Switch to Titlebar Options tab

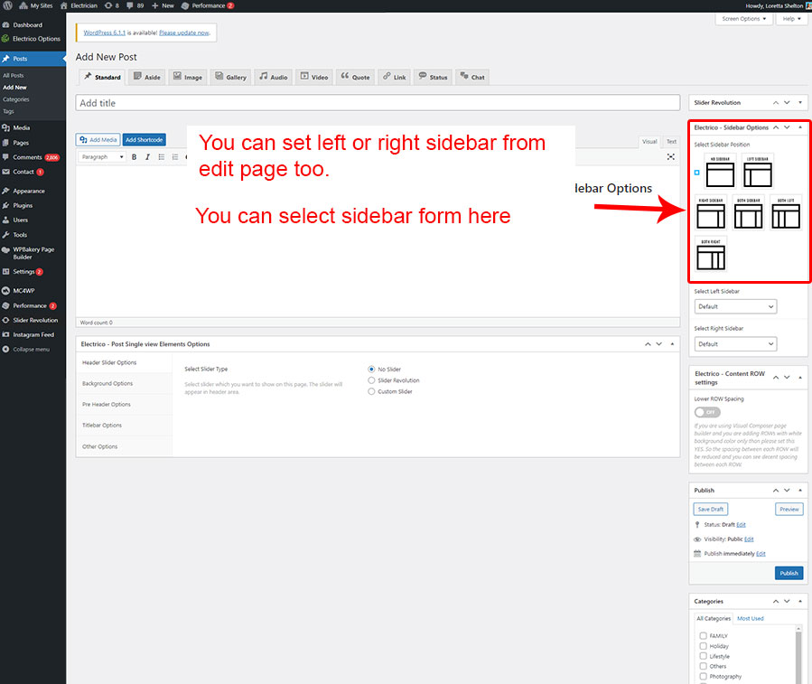click(102, 426)
